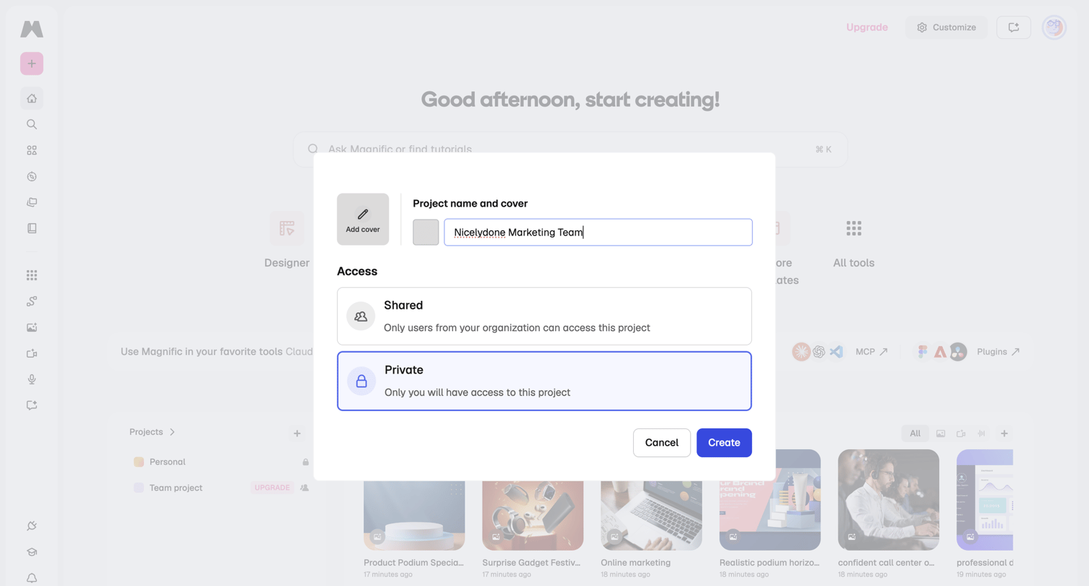Cancel the new project dialog
This screenshot has width=1089, height=586.
(x=662, y=443)
